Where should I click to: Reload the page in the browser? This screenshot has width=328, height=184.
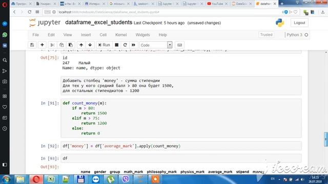[x=30, y=12]
